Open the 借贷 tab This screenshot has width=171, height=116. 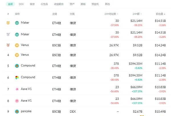click(32, 4)
